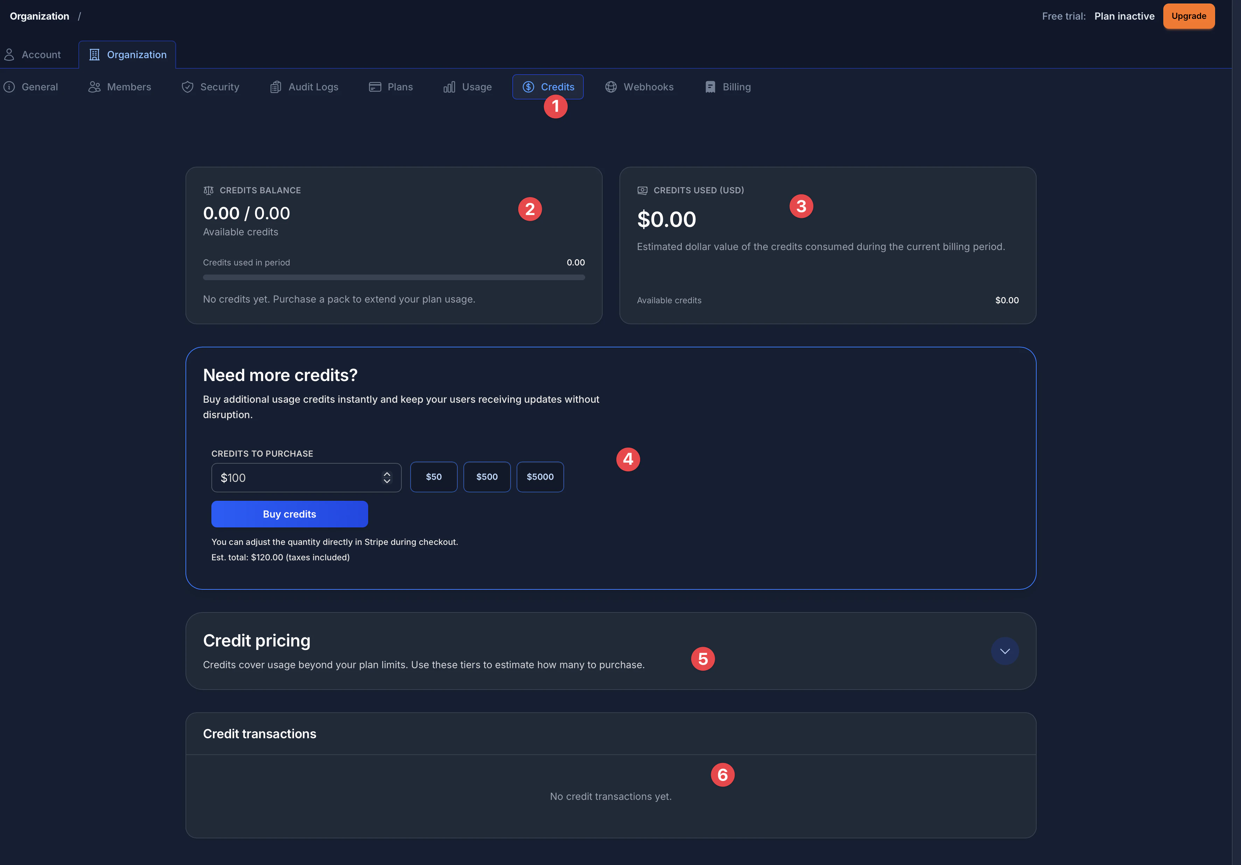Screen dimensions: 1241x865
Task: Click the Credits dollar-circle icon
Action: (x=528, y=86)
